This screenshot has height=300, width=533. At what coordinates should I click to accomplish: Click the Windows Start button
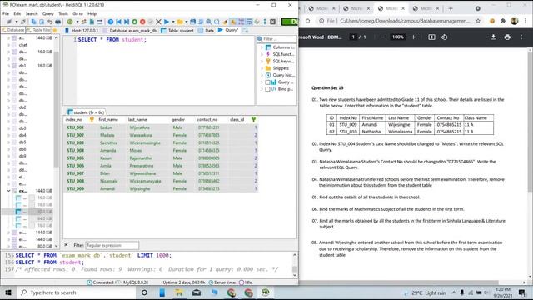(8, 292)
